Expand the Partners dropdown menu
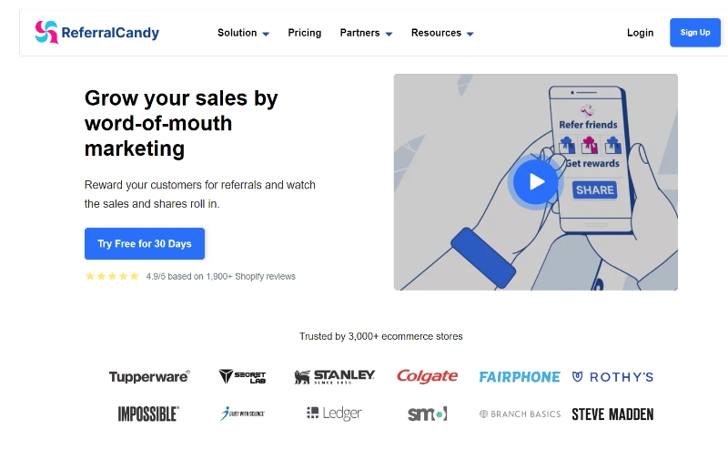Screen dimensions: 728x450 pos(366,33)
